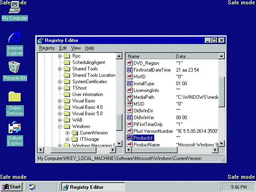Expand the Visual Basic 4.0 key
Image resolution: width=256 pixels, height=192 pixels.
click(x=60, y=107)
